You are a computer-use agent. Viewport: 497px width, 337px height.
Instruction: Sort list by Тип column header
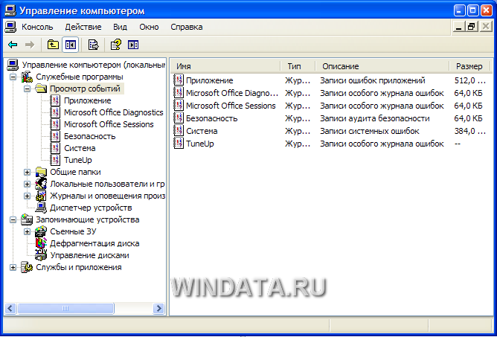click(298, 66)
